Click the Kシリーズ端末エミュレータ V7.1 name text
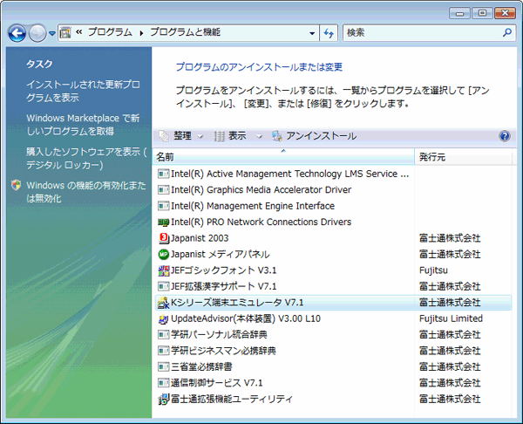Screen dimensions: 523x424 [237, 303]
